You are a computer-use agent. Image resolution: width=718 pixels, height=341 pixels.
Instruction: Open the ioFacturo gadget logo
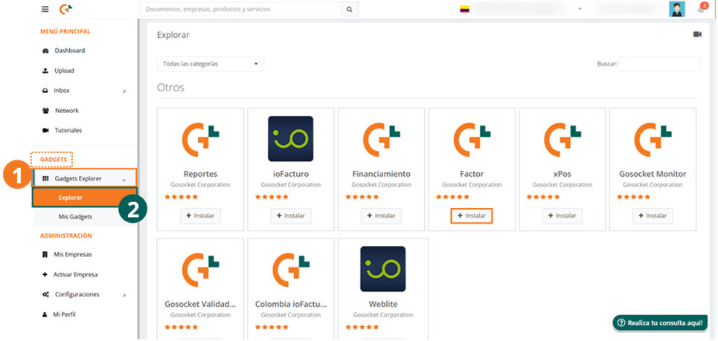291,138
